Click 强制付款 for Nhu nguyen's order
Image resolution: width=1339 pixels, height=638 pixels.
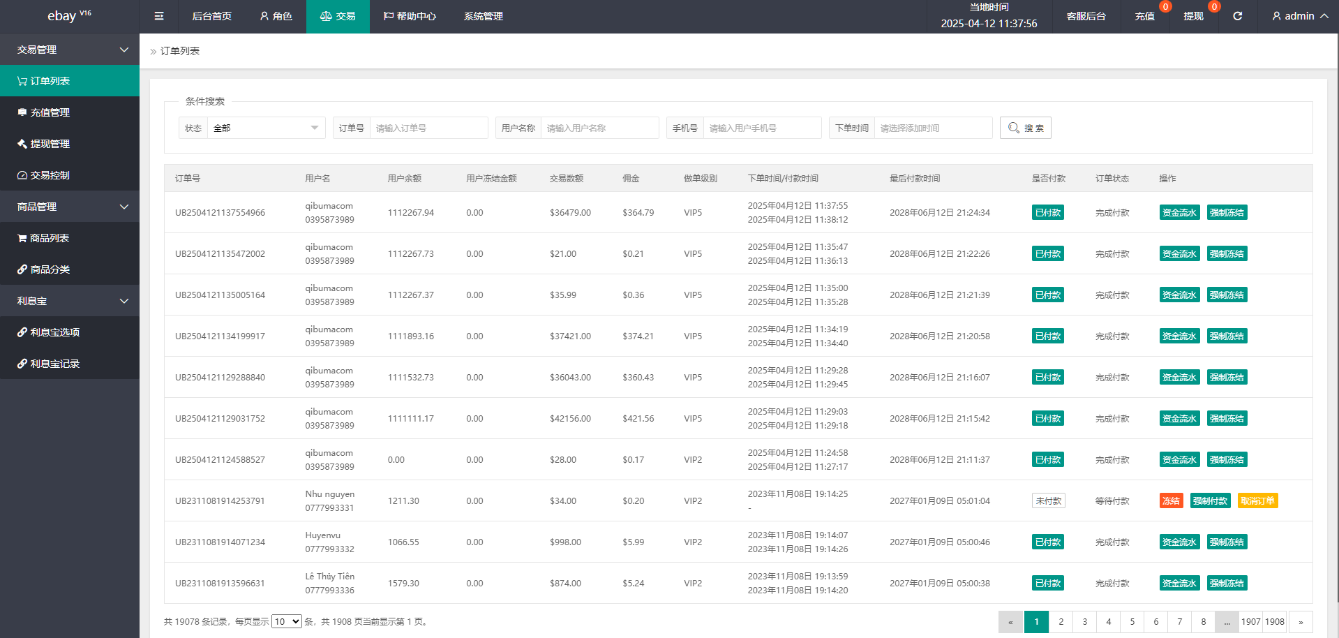(1210, 500)
